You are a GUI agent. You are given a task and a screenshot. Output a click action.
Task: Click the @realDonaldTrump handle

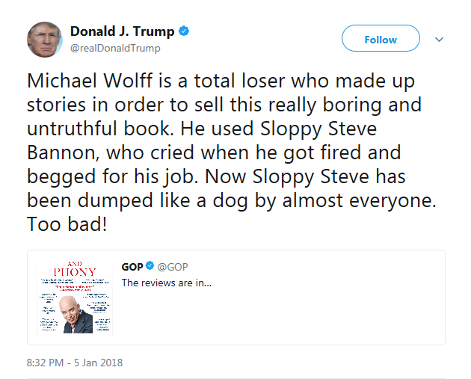click(115, 48)
